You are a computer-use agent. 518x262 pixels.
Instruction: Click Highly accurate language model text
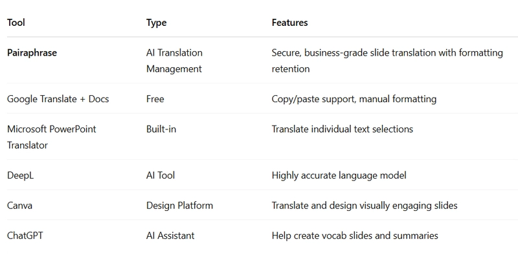coord(339,175)
